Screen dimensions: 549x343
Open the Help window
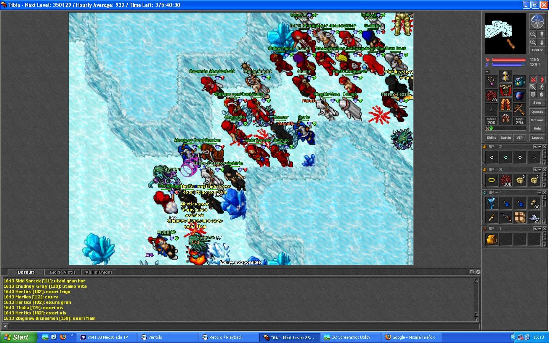pos(537,128)
